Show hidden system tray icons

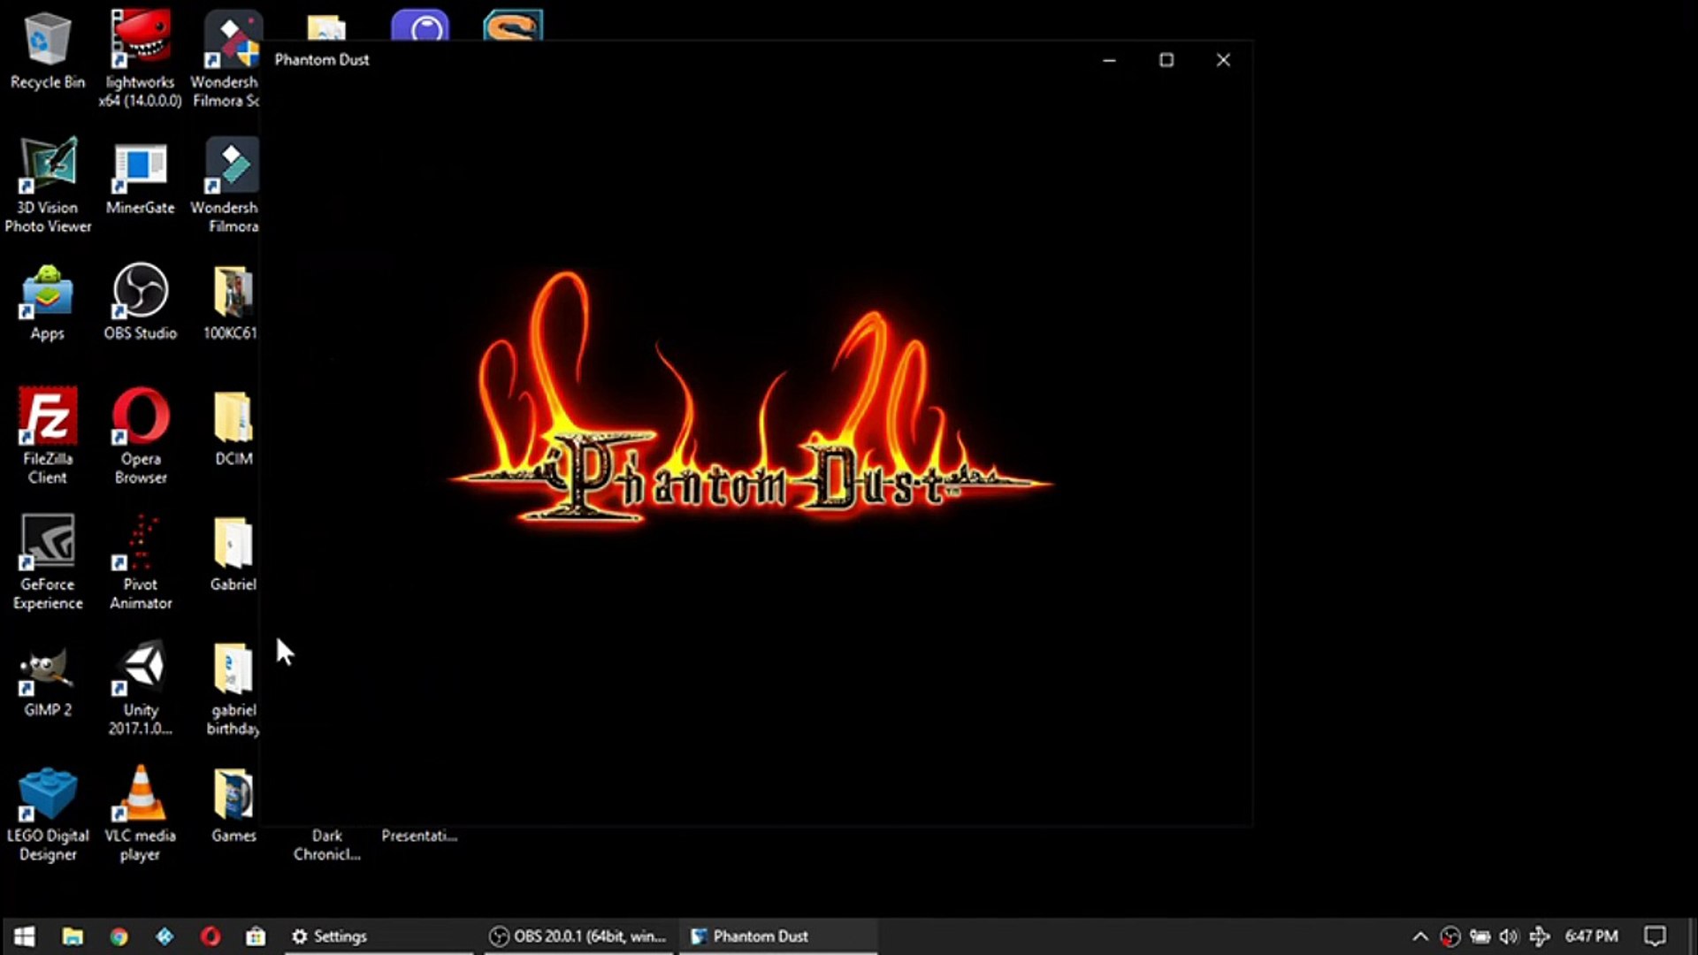pyautogui.click(x=1420, y=936)
